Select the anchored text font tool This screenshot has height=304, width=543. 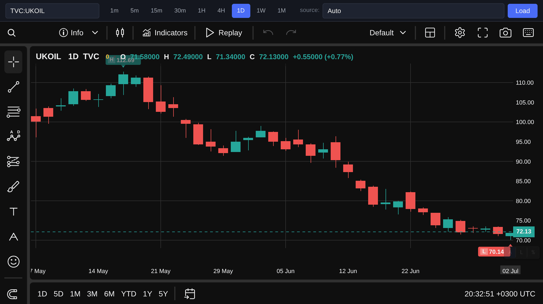[13, 237]
